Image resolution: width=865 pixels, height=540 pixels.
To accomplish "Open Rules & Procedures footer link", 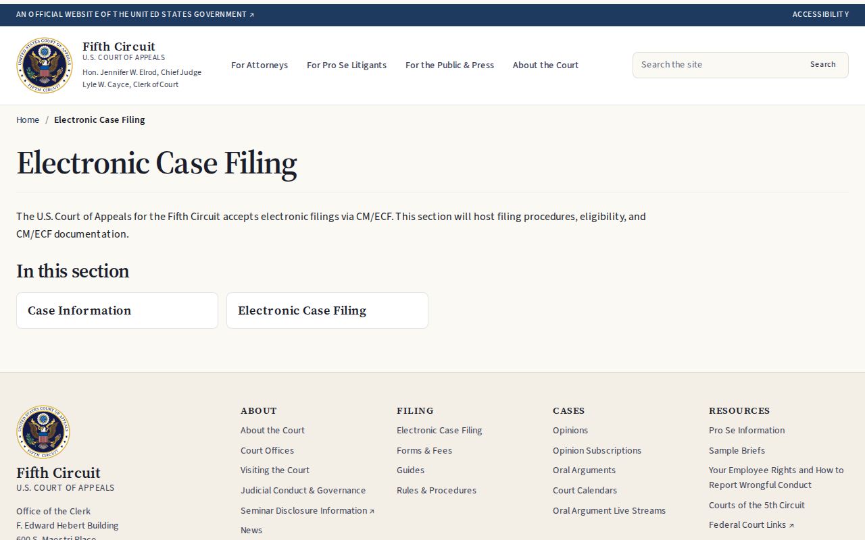I will 437,490.
